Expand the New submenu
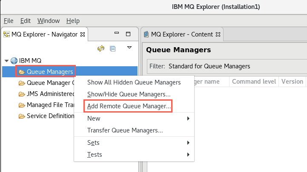The height and width of the screenshot is (172, 307). [134, 118]
